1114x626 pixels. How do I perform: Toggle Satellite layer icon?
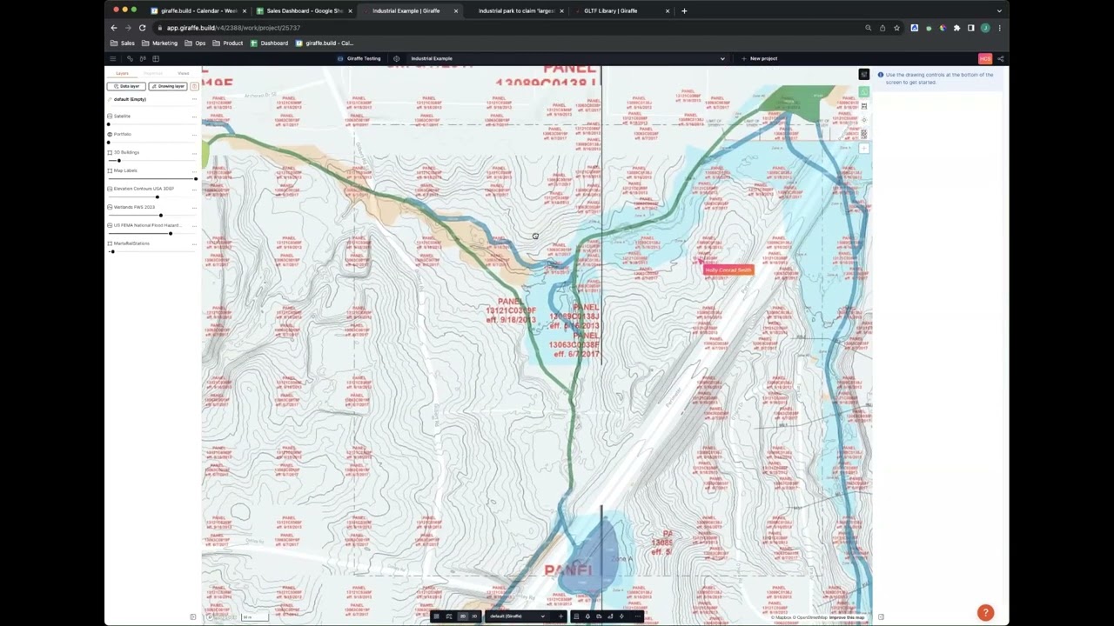click(110, 116)
